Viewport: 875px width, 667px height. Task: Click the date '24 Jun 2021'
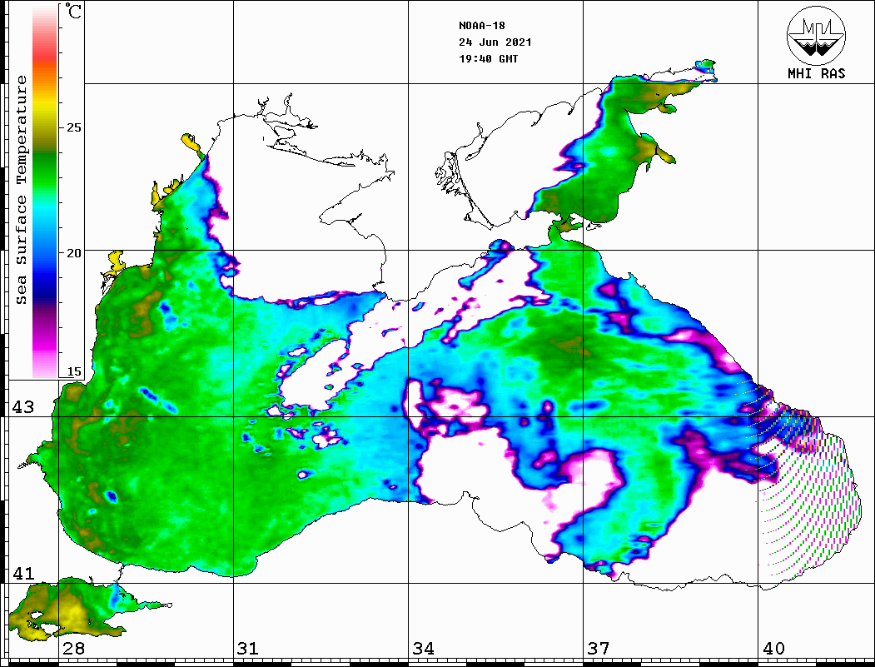click(x=495, y=42)
